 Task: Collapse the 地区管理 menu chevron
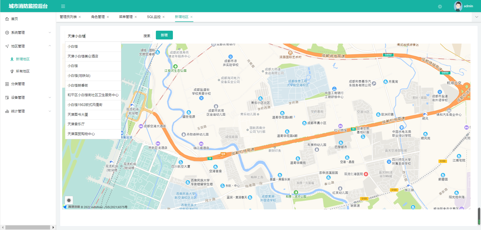coord(50,46)
